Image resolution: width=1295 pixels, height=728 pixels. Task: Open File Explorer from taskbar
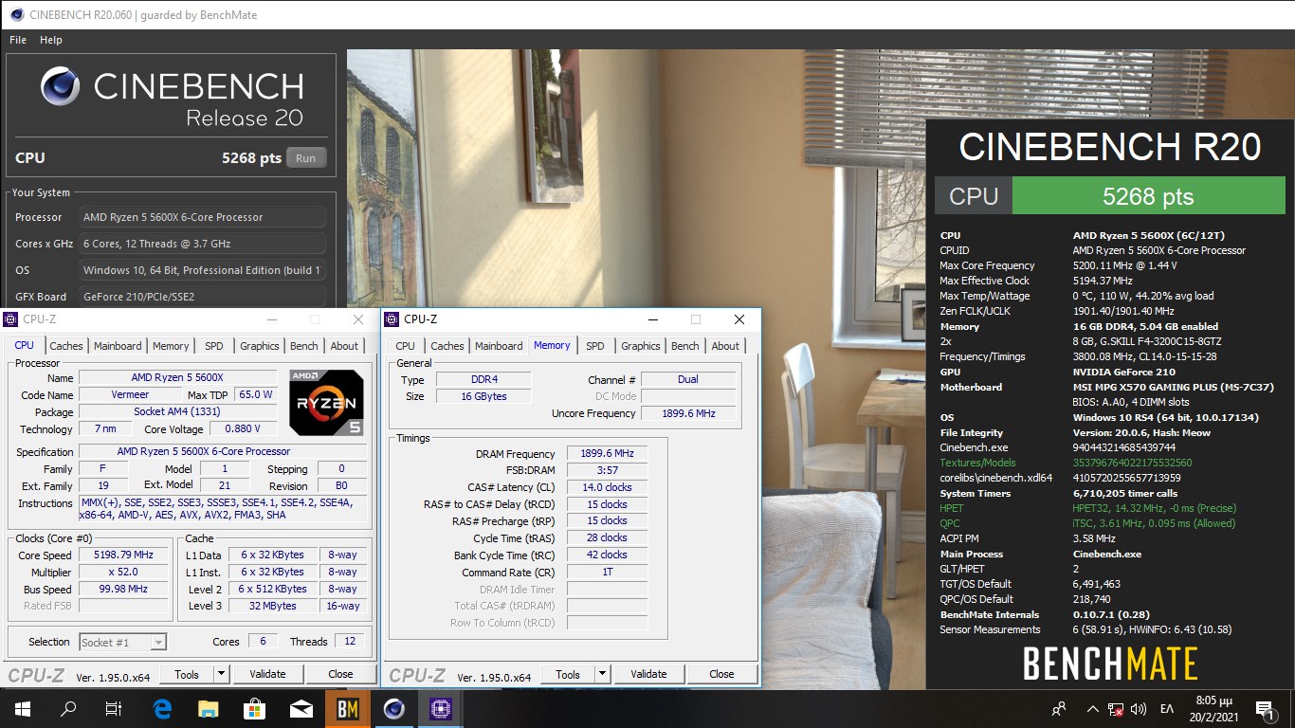click(x=209, y=709)
